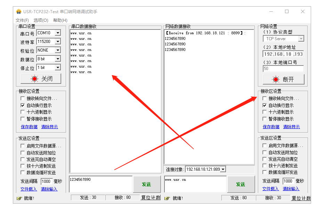Enable network 按十六进制发送 checkbox
325x213 pixels.
[x=265, y=166]
